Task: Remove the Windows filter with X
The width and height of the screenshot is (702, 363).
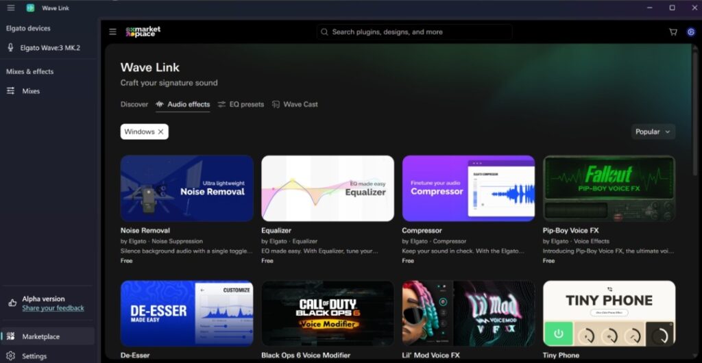Action: [x=160, y=132]
